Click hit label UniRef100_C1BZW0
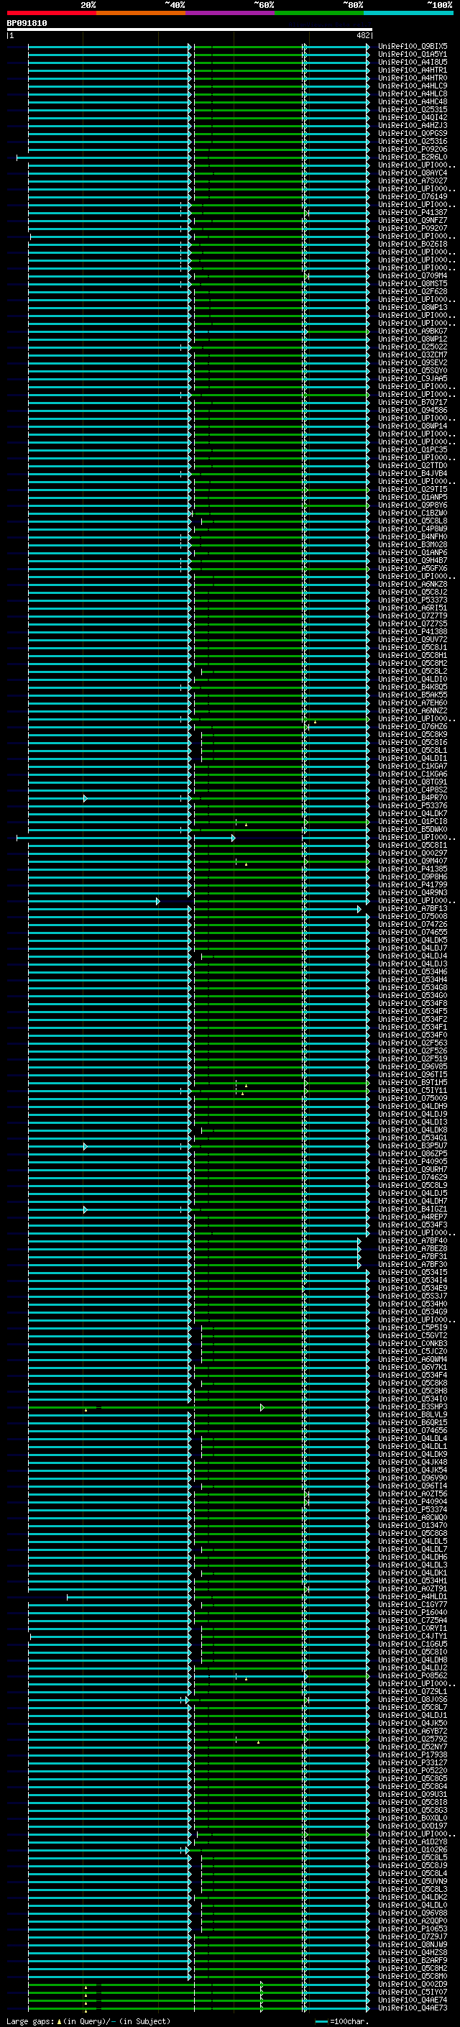The height and width of the screenshot is (2027, 460). point(413,513)
